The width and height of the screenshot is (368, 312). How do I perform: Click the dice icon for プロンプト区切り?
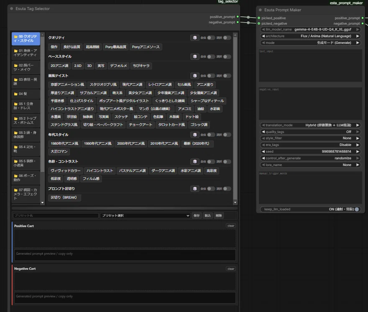tap(194, 189)
